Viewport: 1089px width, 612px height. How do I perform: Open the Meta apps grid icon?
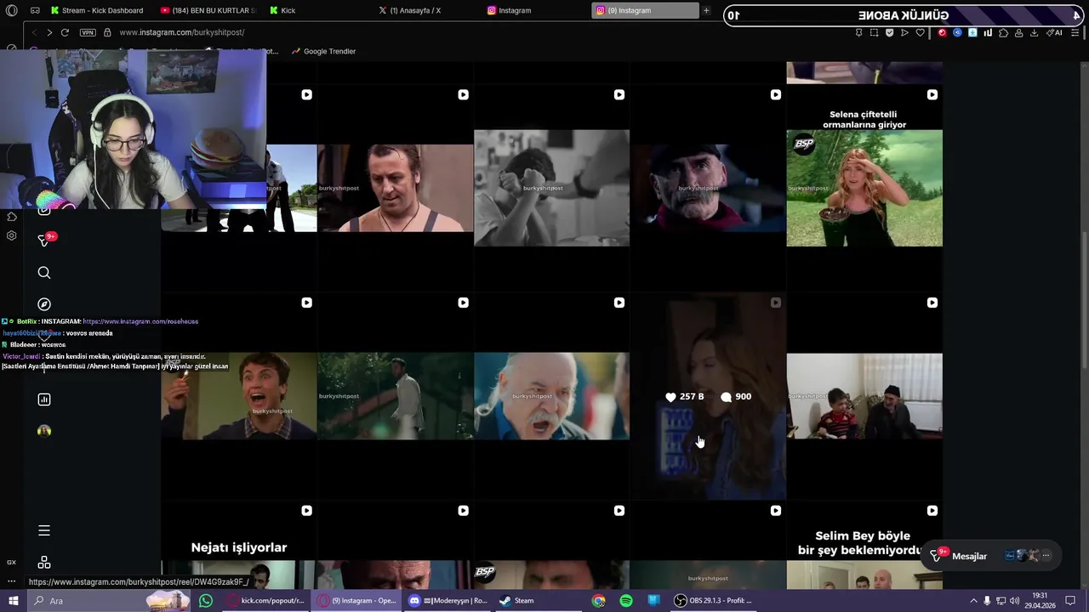[44, 563]
